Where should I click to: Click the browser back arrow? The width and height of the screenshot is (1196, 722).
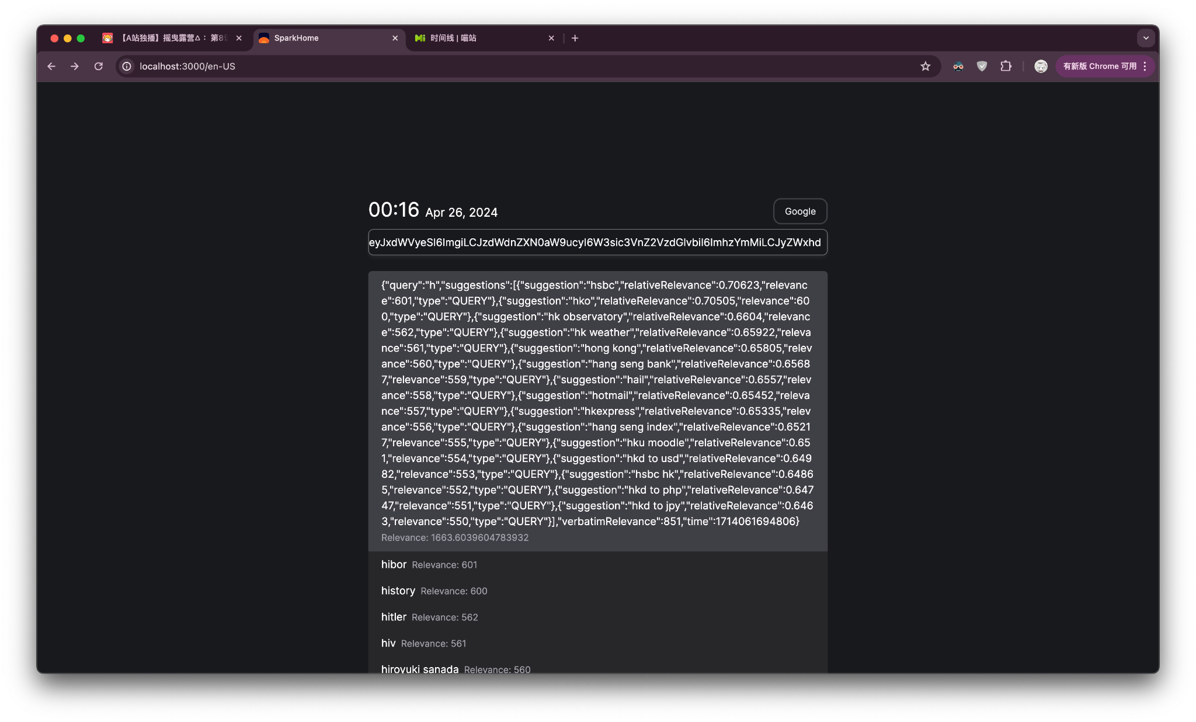point(51,67)
